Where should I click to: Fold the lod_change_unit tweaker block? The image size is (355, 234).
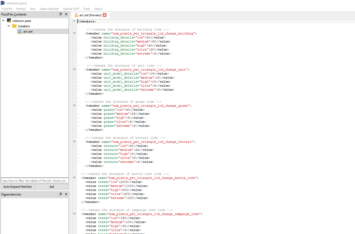point(74,70)
